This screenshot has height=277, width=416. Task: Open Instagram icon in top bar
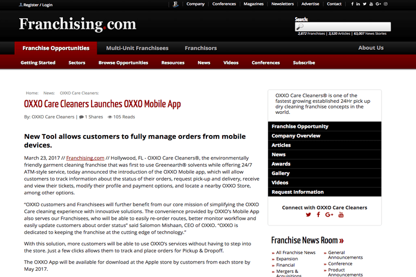(x=386, y=4)
